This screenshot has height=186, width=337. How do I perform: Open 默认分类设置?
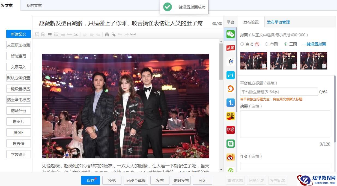19,78
